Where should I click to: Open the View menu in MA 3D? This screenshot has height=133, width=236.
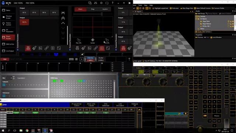pos(146,5)
